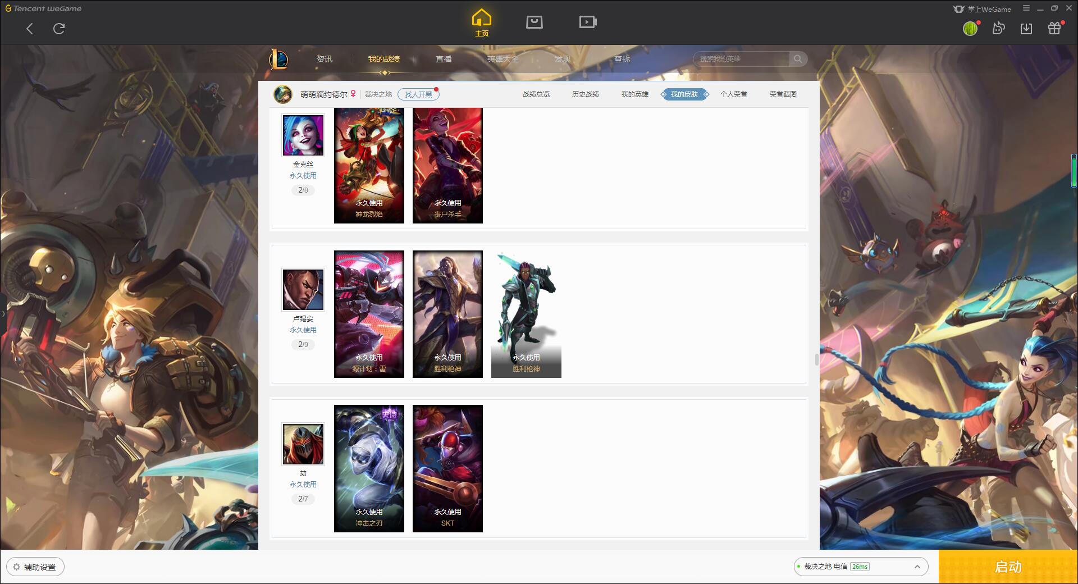Open the second Lucian 胜利枪神 skin card

pyautogui.click(x=447, y=314)
